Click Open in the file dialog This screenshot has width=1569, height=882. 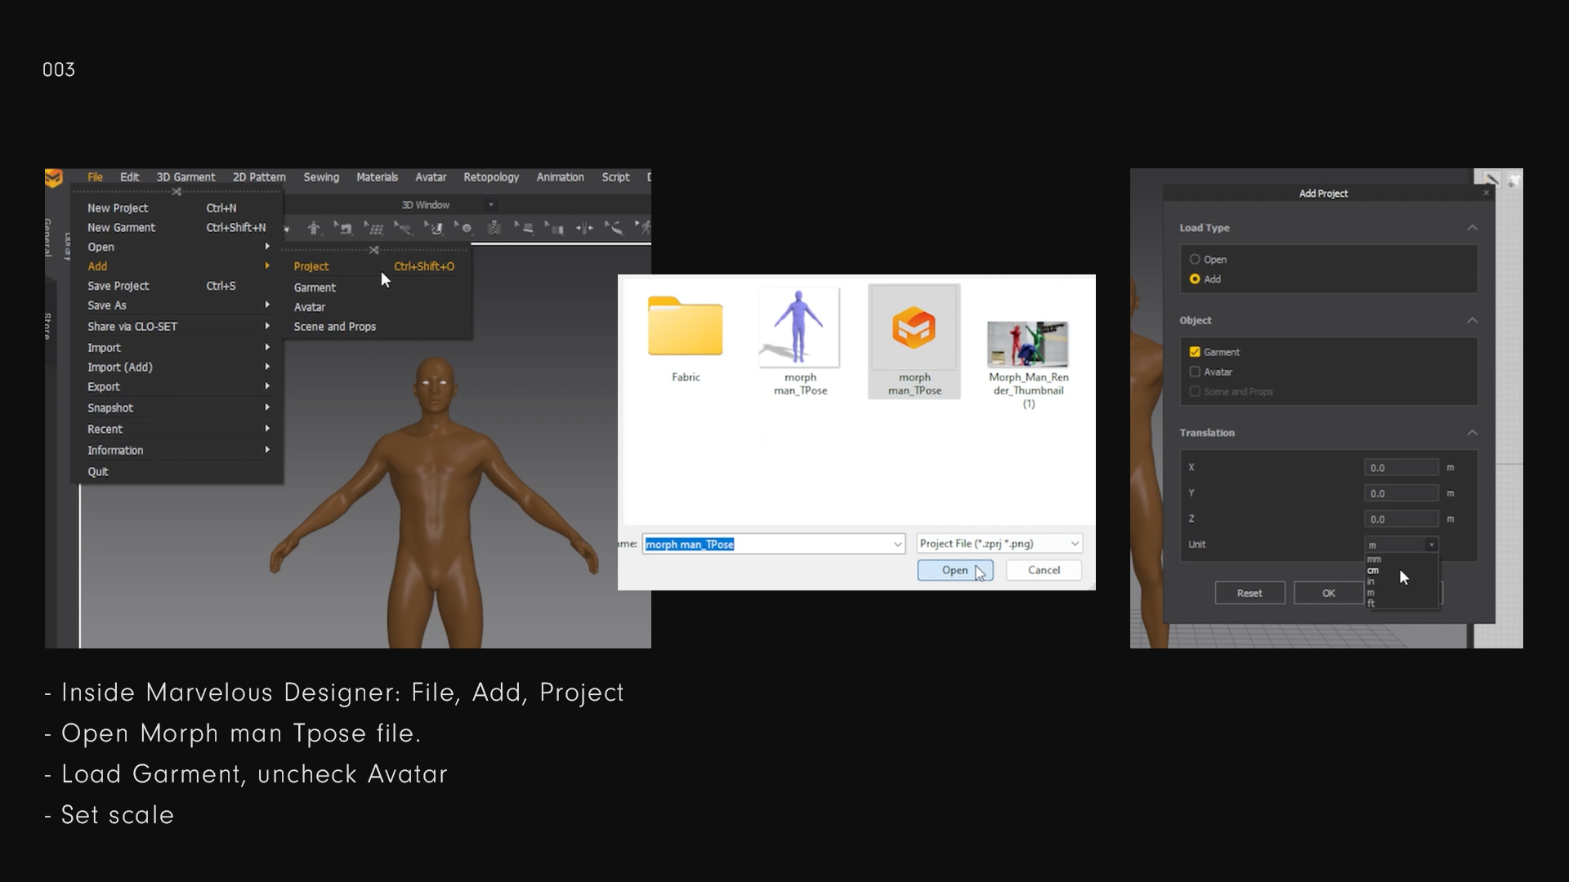pyautogui.click(x=954, y=570)
